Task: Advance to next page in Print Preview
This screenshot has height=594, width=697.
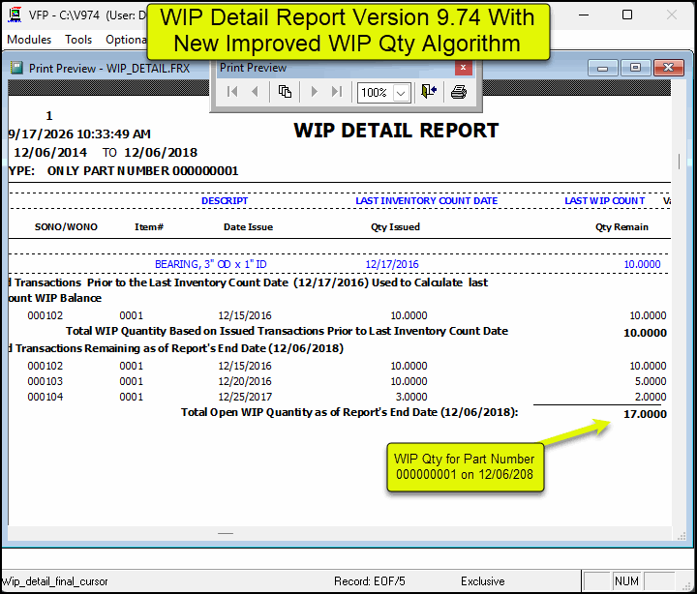Action: click(x=315, y=92)
